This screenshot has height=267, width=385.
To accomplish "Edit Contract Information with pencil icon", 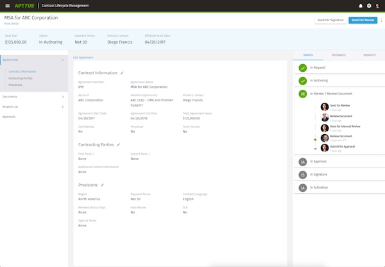I will (x=122, y=73).
